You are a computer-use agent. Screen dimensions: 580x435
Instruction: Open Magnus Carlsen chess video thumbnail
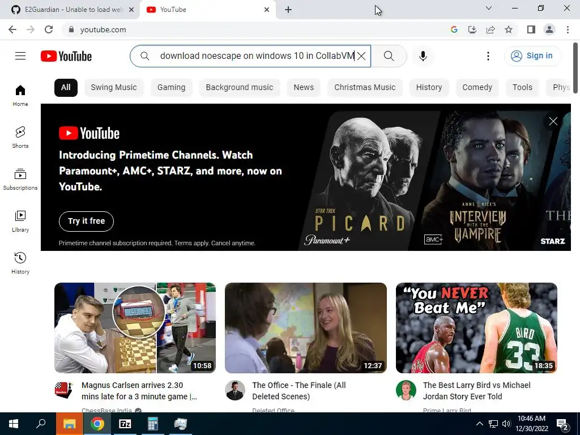click(x=135, y=328)
